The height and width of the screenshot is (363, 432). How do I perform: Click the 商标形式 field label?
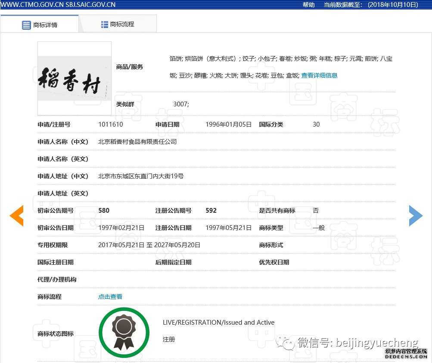271,245
